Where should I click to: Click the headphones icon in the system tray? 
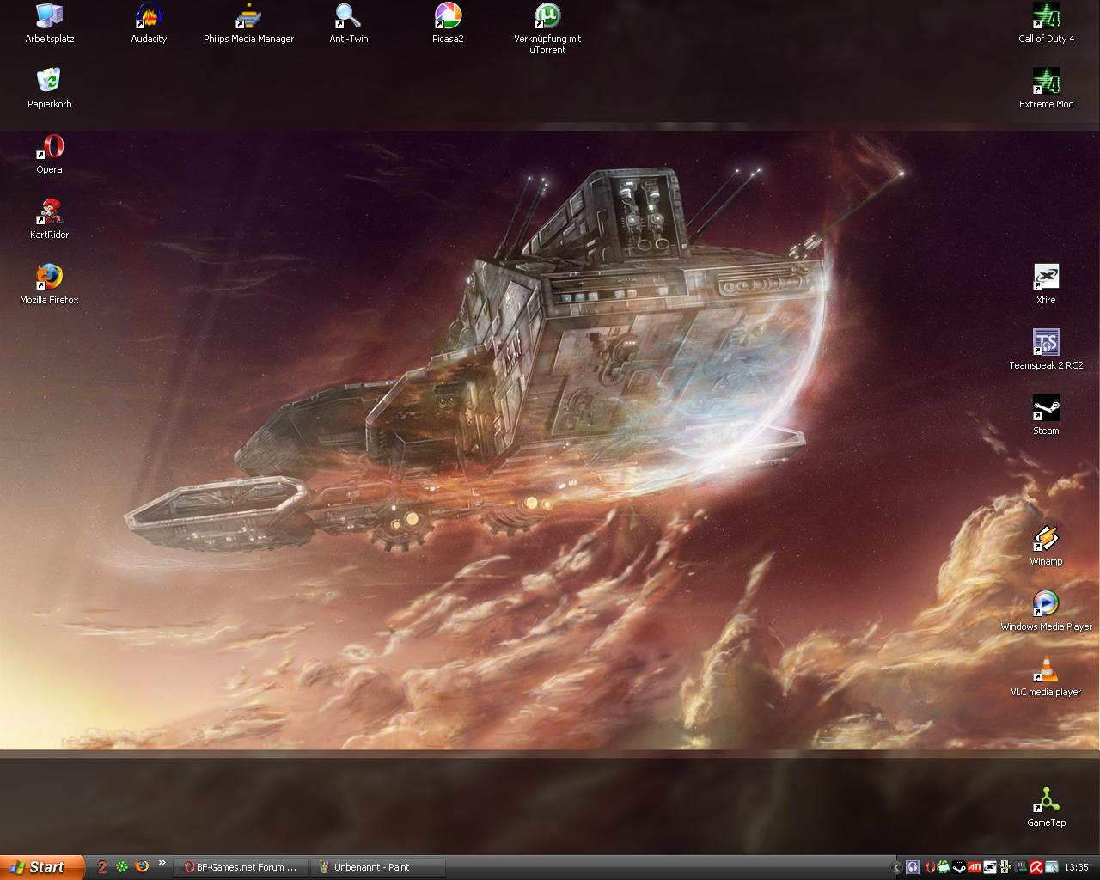tap(913, 867)
